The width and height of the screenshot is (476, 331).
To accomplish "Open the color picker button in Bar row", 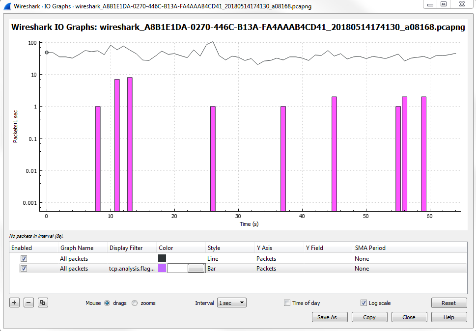I will 196,268.
